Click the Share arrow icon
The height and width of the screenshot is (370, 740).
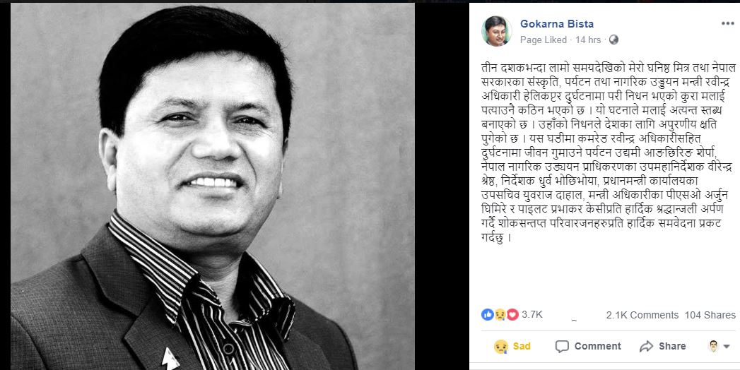coord(646,347)
